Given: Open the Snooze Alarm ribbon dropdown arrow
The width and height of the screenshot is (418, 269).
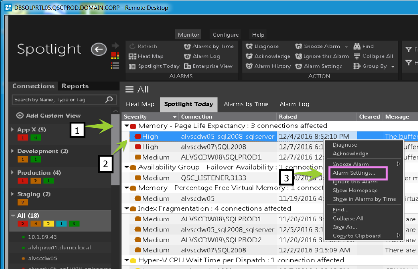Looking at the screenshot, I should click(346, 47).
